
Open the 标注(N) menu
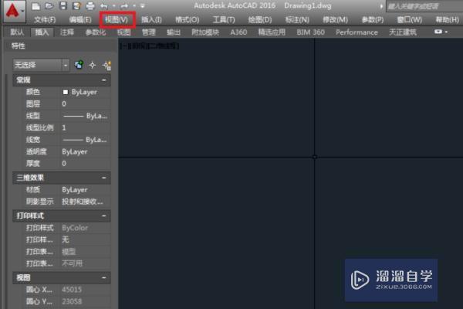point(297,20)
